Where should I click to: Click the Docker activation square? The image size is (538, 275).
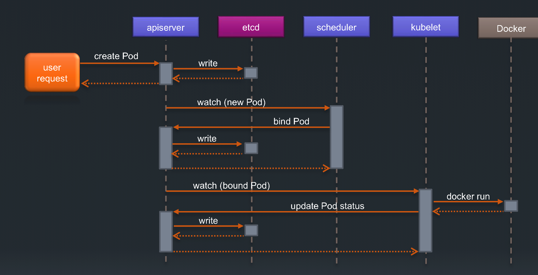(511, 206)
